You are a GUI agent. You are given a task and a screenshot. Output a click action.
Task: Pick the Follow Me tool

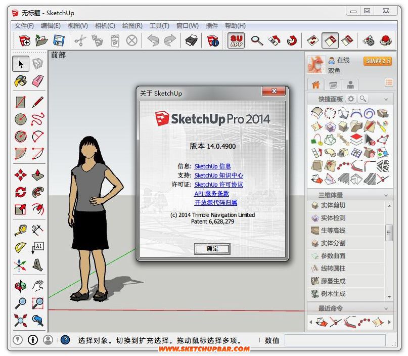38,192
